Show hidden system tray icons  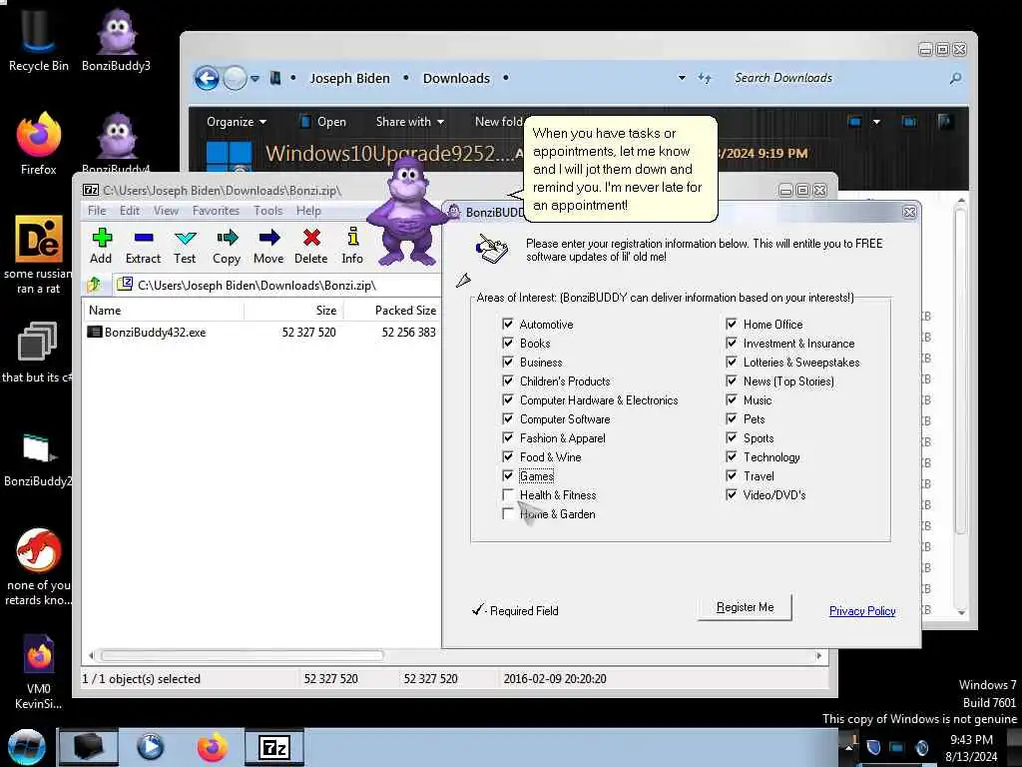point(848,747)
